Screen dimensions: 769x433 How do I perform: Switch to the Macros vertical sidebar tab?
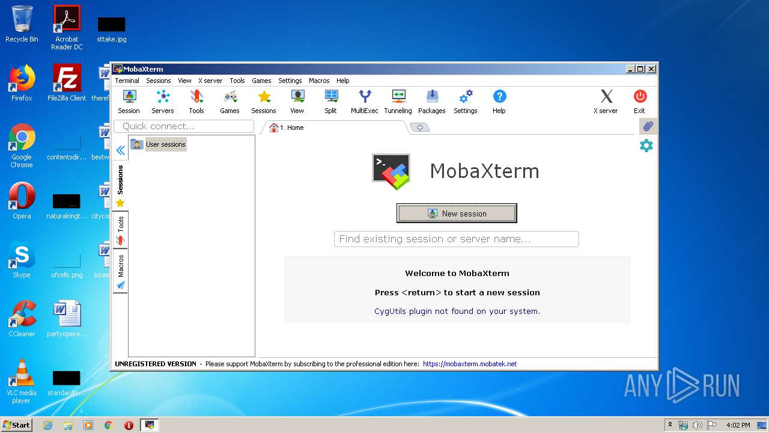coord(120,271)
